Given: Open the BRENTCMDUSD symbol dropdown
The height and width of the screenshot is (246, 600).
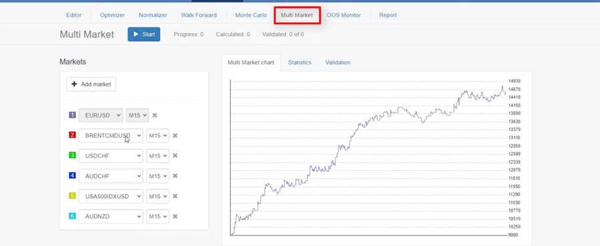Looking at the screenshot, I should click(111, 136).
